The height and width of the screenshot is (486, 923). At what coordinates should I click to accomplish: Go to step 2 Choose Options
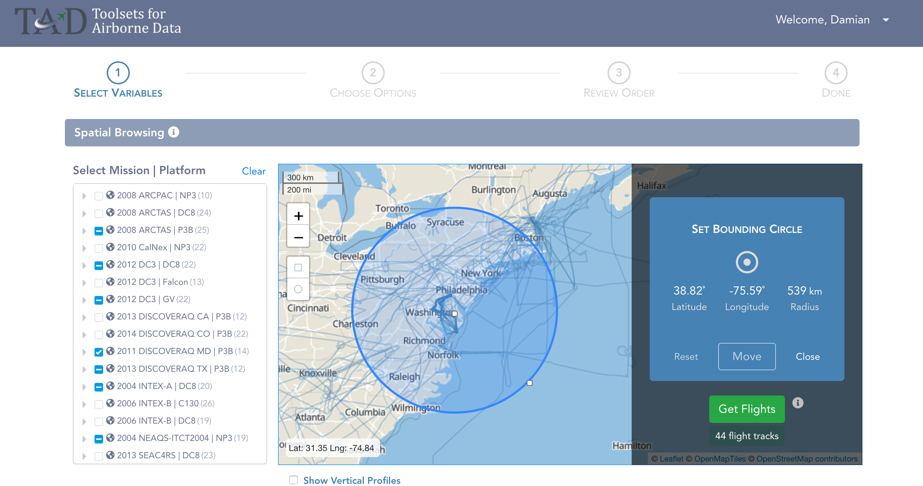pyautogui.click(x=373, y=80)
